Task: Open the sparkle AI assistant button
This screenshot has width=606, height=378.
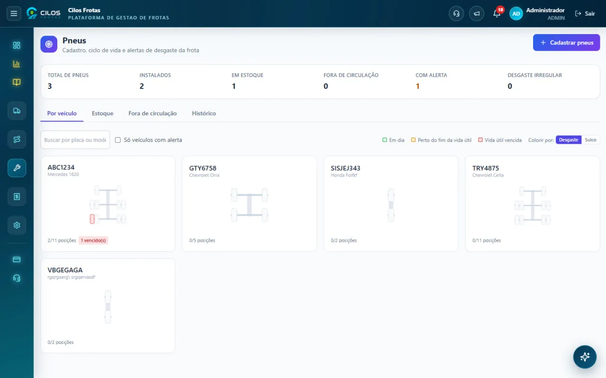Action: point(585,357)
